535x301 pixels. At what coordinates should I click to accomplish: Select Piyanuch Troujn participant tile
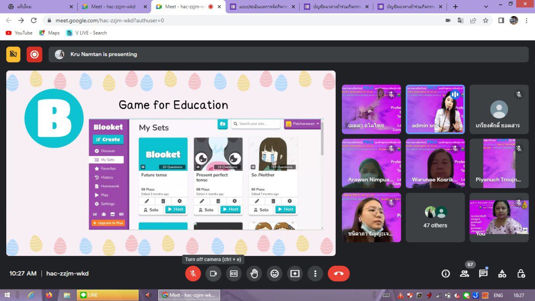[x=499, y=163]
